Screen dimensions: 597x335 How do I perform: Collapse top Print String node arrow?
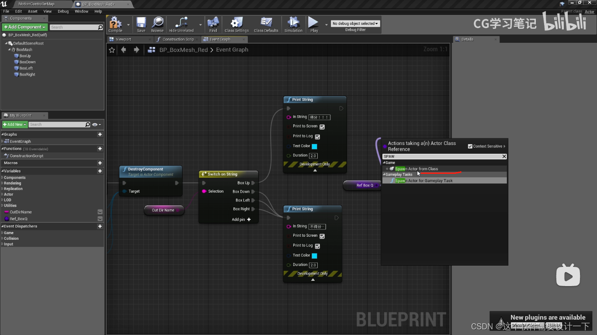pyautogui.click(x=315, y=170)
